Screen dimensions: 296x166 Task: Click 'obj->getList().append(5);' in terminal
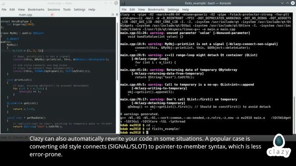coord(151,92)
